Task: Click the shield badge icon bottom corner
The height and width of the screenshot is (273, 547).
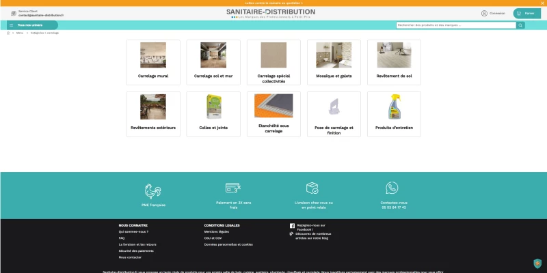Action: [x=537, y=263]
